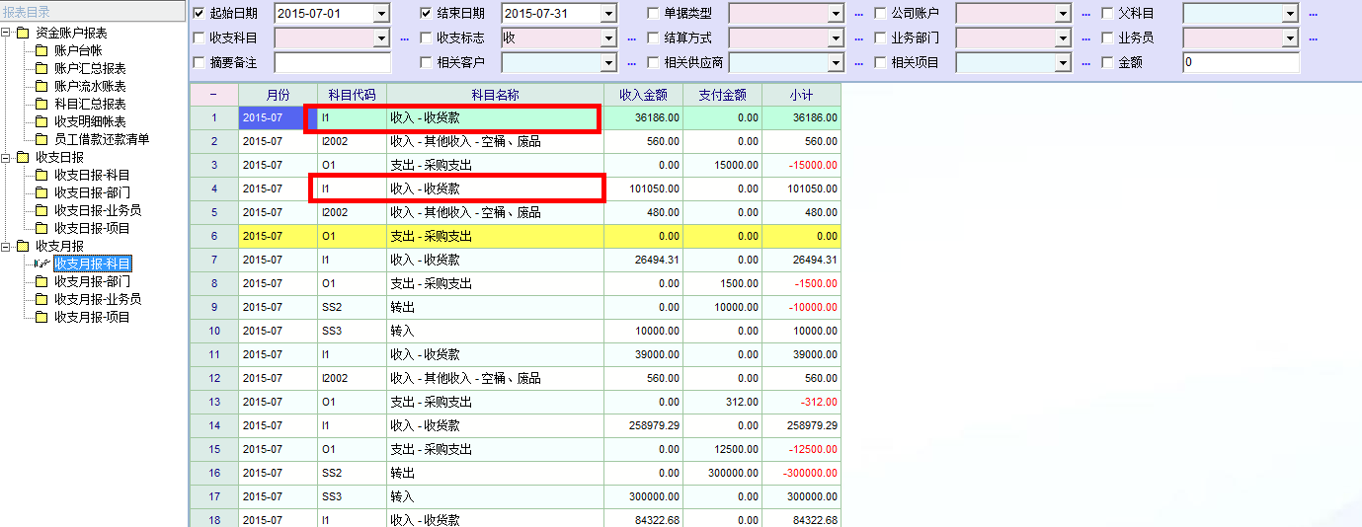1362x527 pixels.
Task: Sort by 收入金额 column header
Action: point(643,95)
